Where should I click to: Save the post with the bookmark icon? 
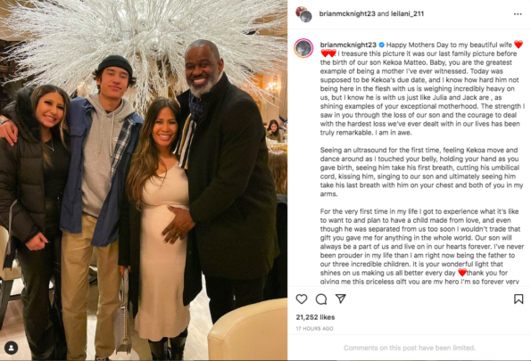point(519,299)
